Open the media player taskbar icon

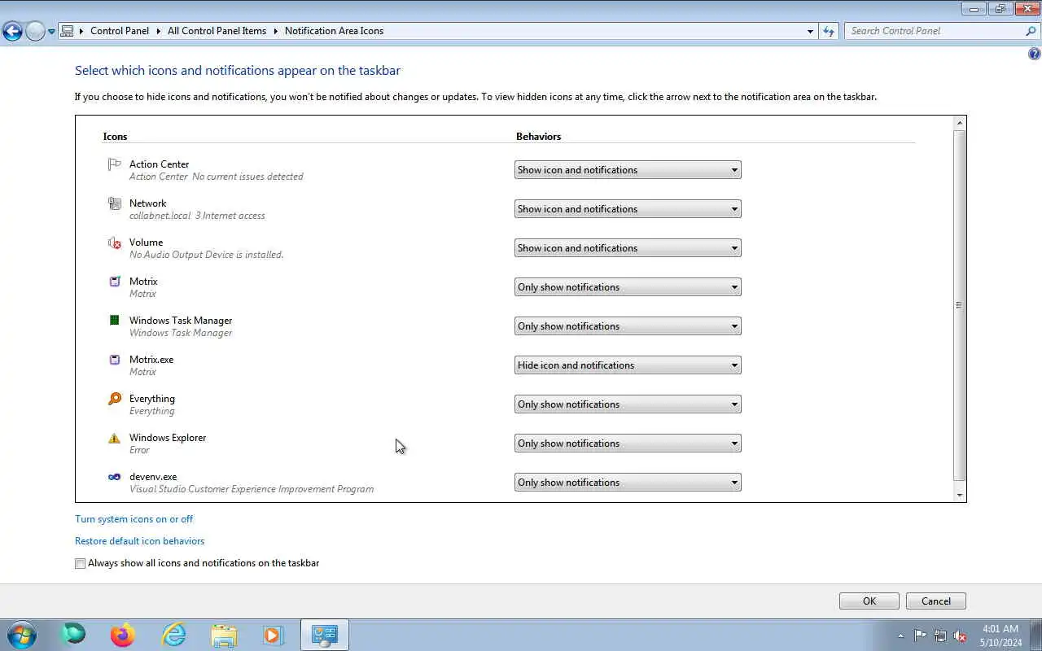[x=273, y=635]
